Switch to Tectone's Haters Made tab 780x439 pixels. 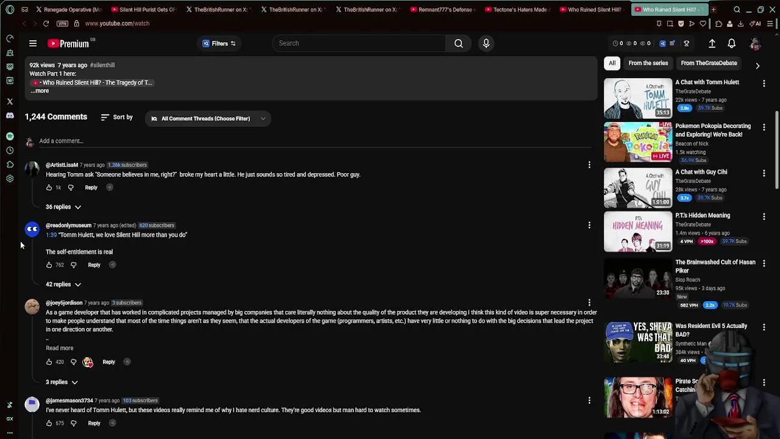pos(517,10)
